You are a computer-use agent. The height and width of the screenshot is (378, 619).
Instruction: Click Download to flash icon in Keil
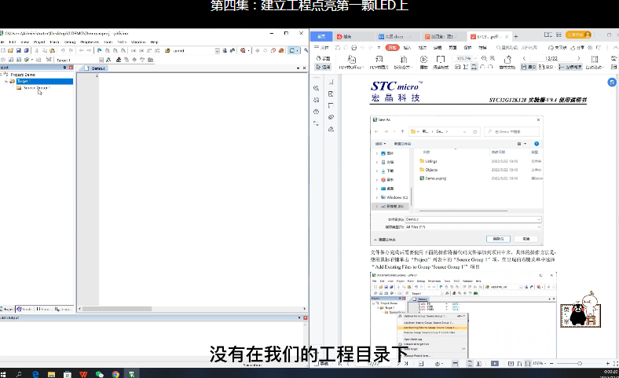pyautogui.click(x=49, y=60)
